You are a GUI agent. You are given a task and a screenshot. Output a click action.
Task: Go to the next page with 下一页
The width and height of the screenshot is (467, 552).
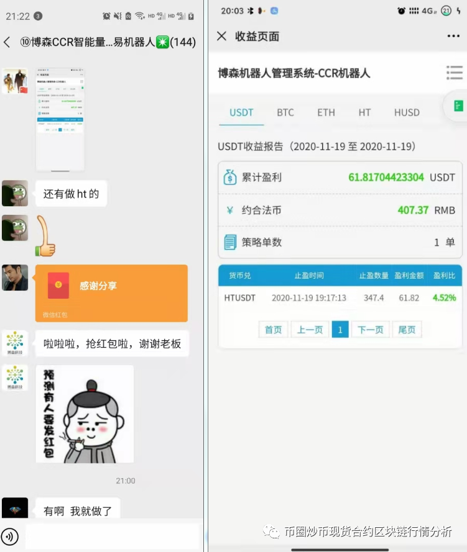tap(371, 330)
